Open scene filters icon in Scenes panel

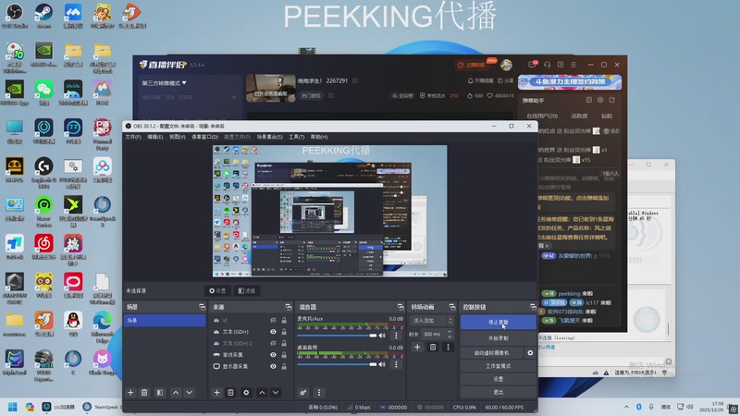(160, 392)
